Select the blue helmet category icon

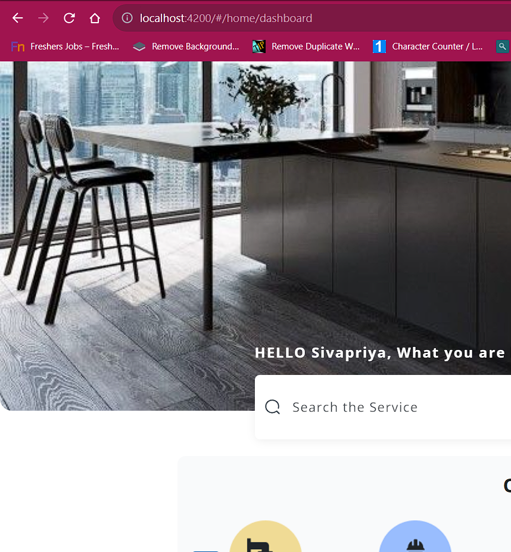point(415,536)
